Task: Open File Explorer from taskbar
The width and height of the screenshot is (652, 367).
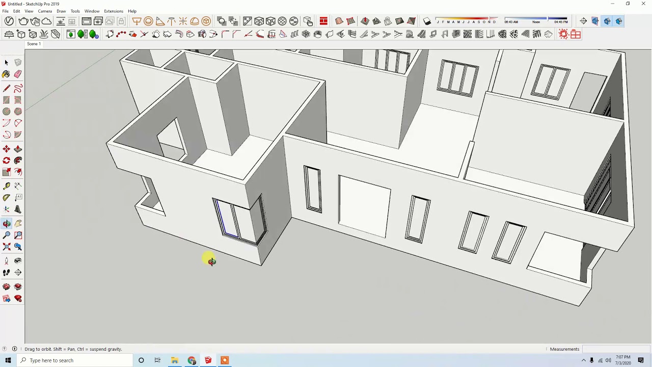Action: [x=175, y=360]
